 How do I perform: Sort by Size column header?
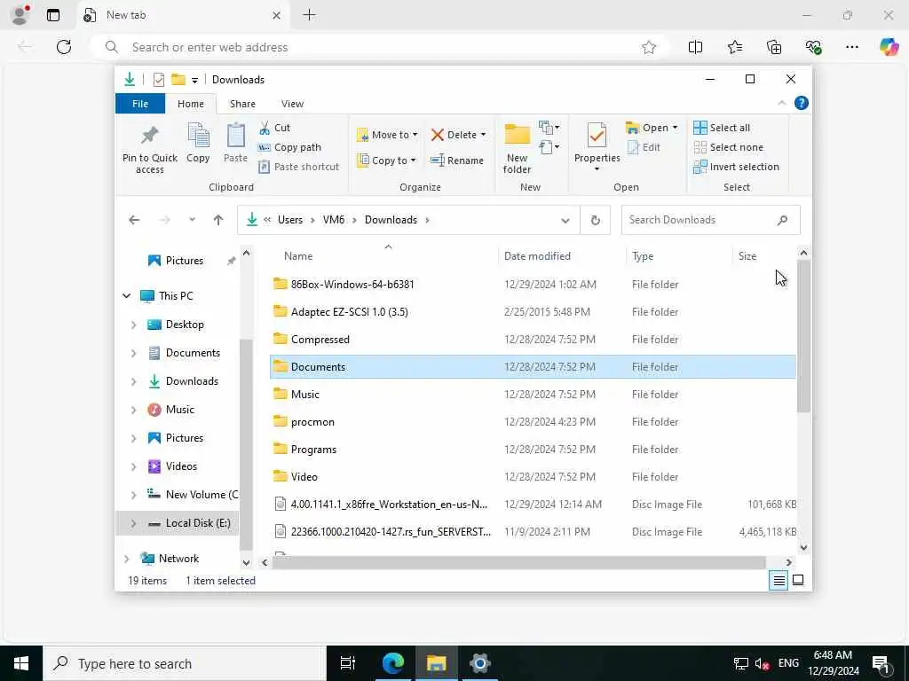coord(764,256)
